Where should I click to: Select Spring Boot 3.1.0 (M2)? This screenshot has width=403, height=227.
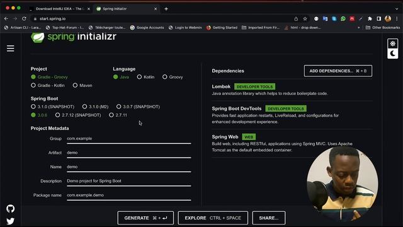click(95, 107)
